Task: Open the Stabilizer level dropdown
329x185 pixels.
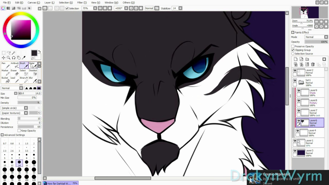Action: pos(180,8)
